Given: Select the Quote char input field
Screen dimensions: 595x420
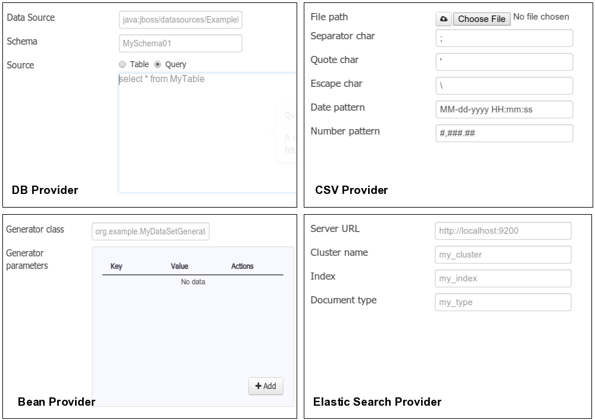Looking at the screenshot, I should (504, 61).
